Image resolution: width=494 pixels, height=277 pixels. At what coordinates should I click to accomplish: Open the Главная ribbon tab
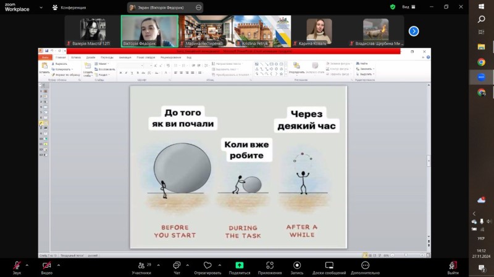61,57
